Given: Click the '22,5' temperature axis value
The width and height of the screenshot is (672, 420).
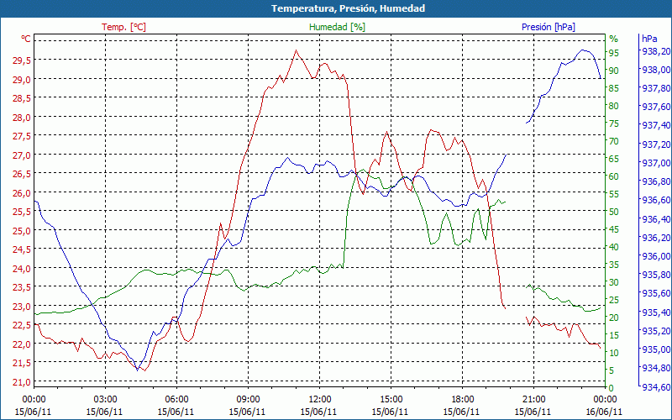Looking at the screenshot, I should [22, 324].
